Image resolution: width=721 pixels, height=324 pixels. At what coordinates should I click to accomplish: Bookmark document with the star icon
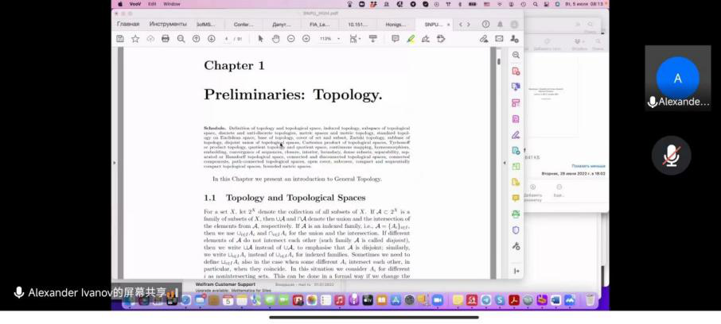[x=135, y=39]
